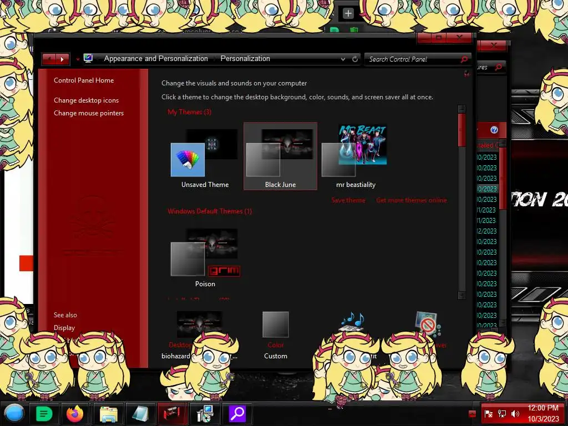This screenshot has height=426, width=568.
Task: Select the Black June theme
Action: 280,156
